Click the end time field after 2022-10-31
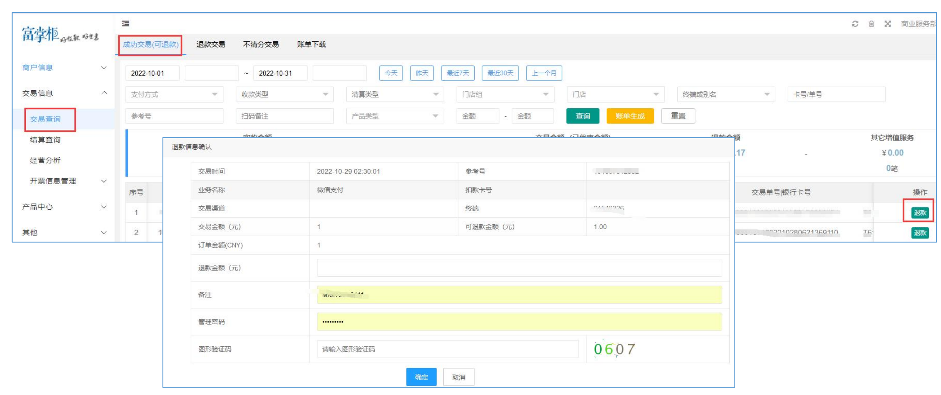Screen dimensions: 941x395 pos(340,73)
